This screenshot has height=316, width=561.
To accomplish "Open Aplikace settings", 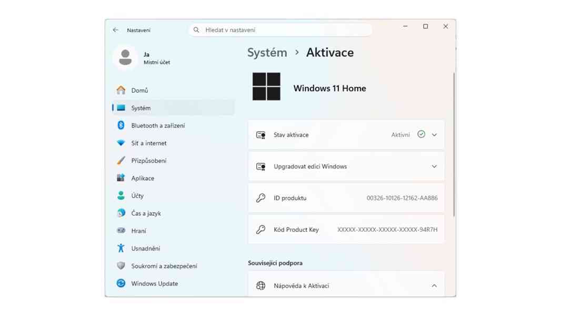I will point(173,178).
